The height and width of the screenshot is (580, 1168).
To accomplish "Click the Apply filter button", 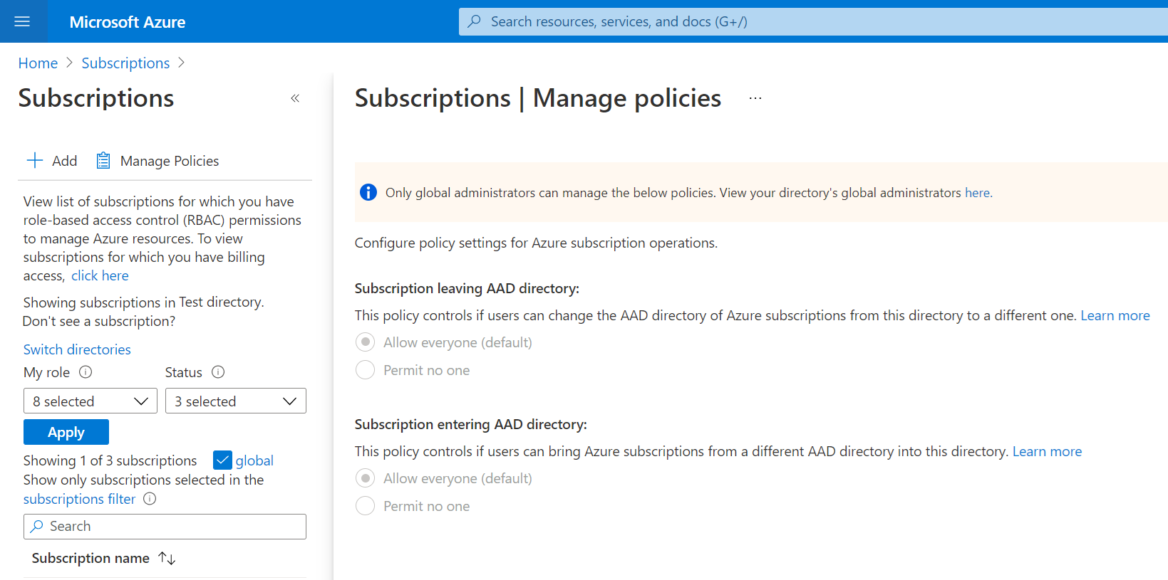I will tap(66, 432).
